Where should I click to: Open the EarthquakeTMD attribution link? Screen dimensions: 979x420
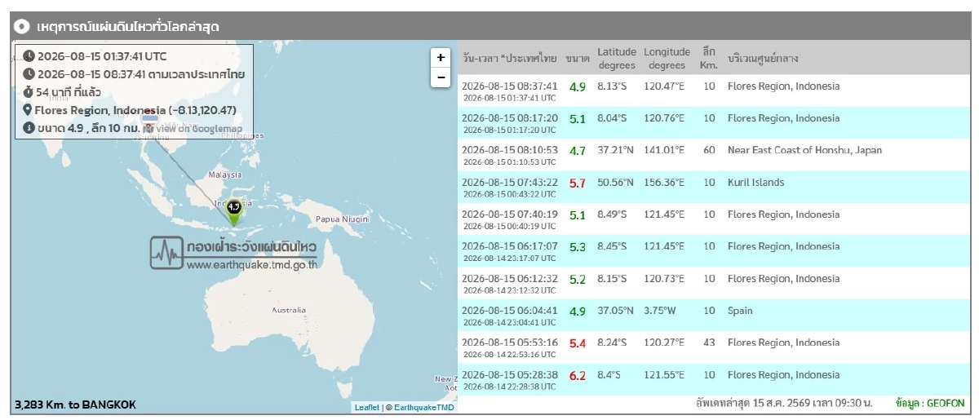click(x=423, y=407)
